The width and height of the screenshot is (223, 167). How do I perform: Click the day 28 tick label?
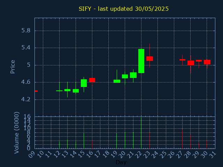click(187, 154)
